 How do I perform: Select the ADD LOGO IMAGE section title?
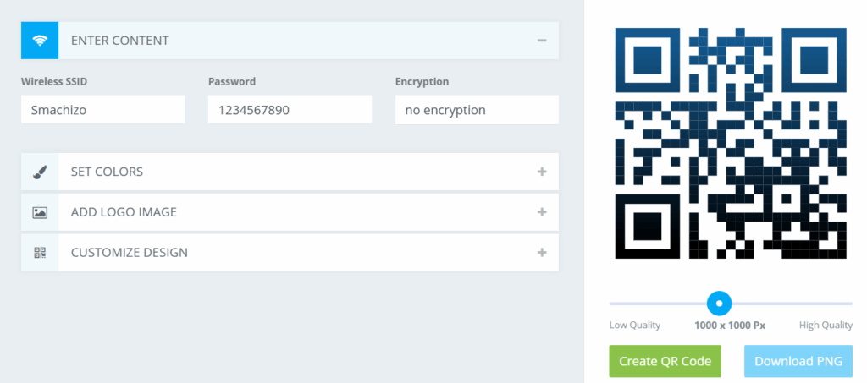124,212
